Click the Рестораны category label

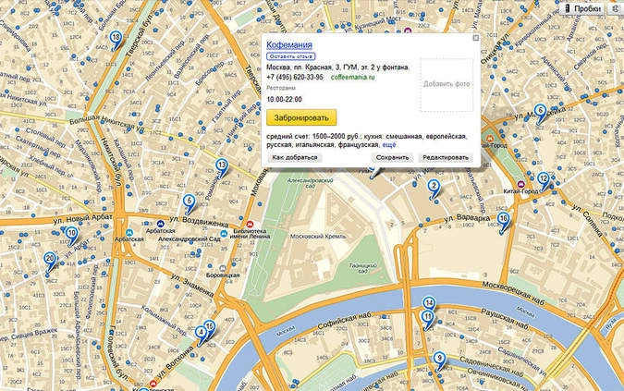click(x=281, y=88)
